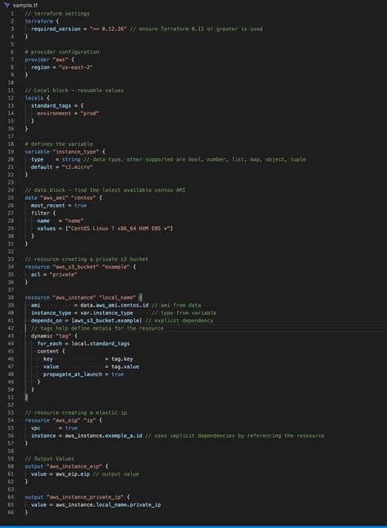
Task: Click "local_name" on line 38
Action: (117, 298)
